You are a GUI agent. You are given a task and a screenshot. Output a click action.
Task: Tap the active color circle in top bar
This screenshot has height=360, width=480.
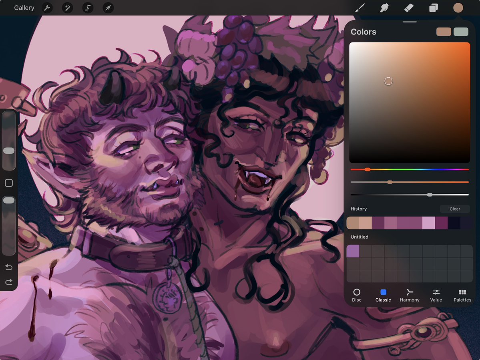pyautogui.click(x=458, y=8)
